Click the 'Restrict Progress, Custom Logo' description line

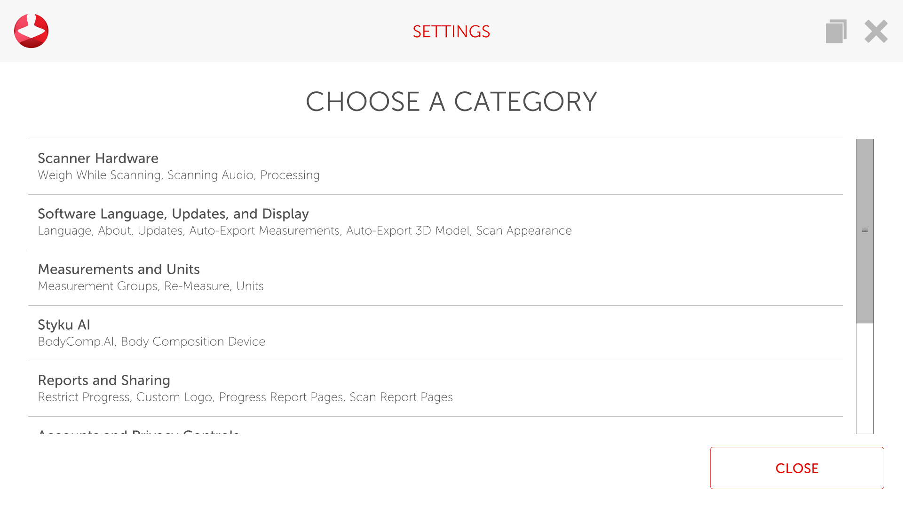coord(245,397)
